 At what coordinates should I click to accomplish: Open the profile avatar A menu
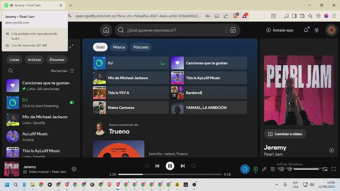[331, 30]
